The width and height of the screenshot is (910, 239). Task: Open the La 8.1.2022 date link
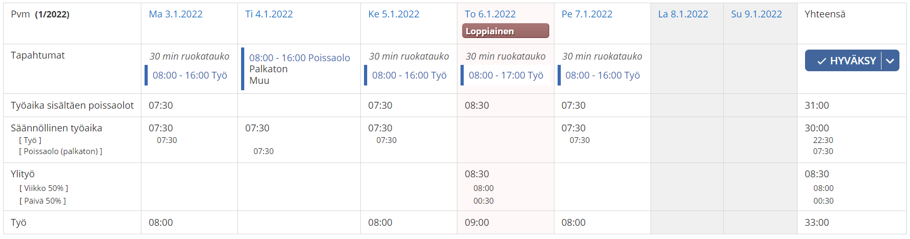point(683,14)
